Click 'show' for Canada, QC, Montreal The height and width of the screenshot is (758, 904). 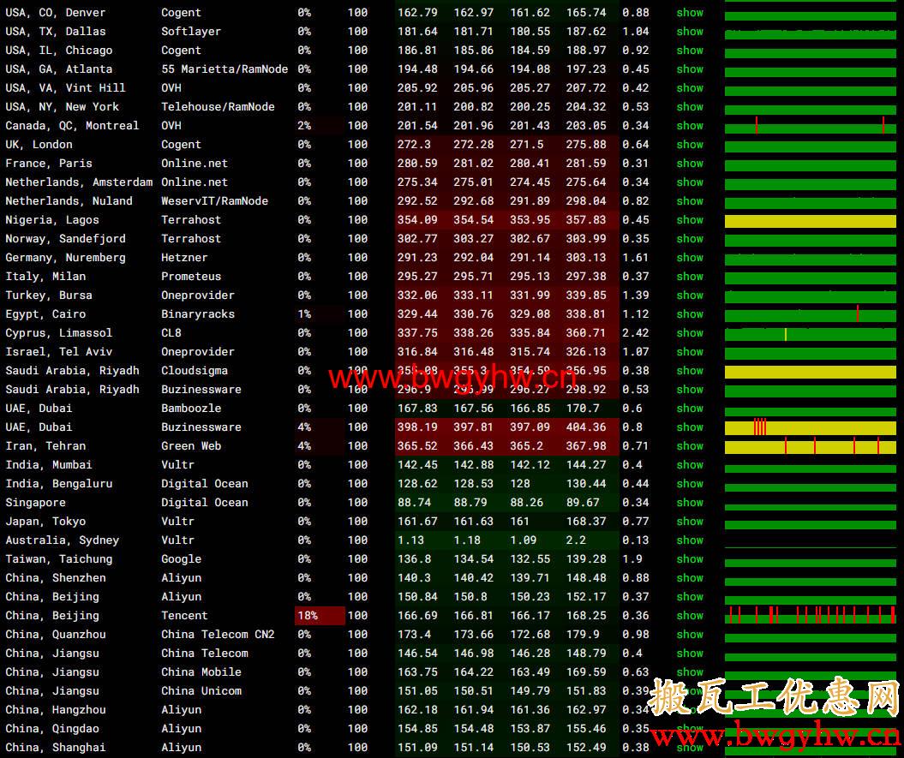pyautogui.click(x=690, y=125)
